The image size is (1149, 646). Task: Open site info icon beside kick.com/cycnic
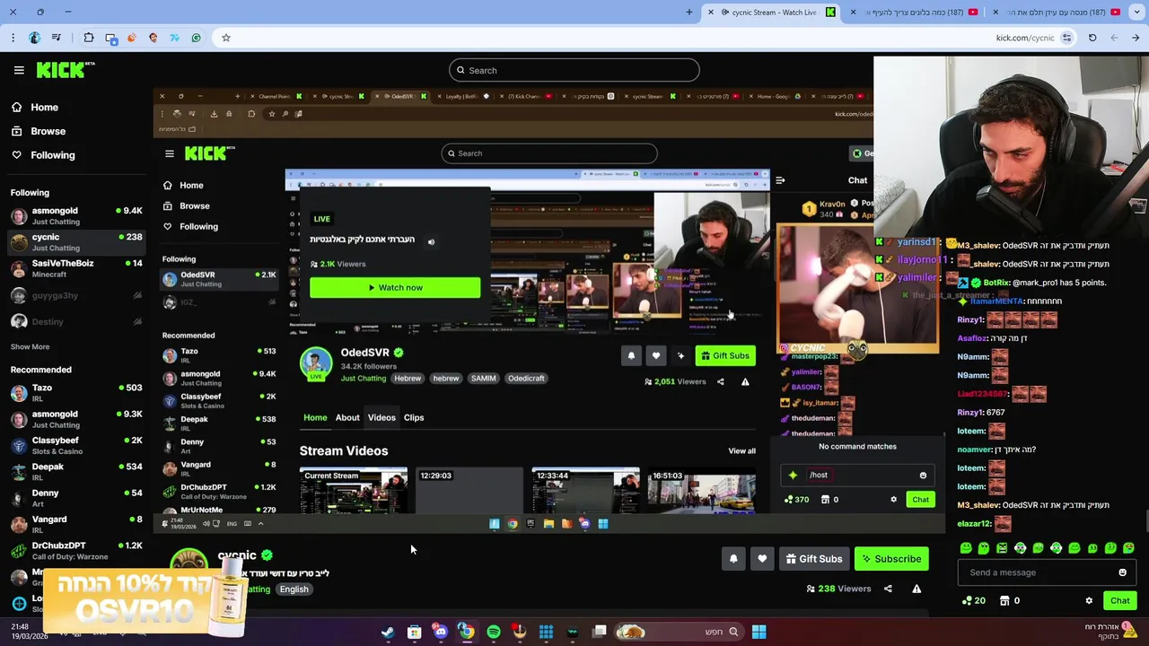[x=1066, y=38]
